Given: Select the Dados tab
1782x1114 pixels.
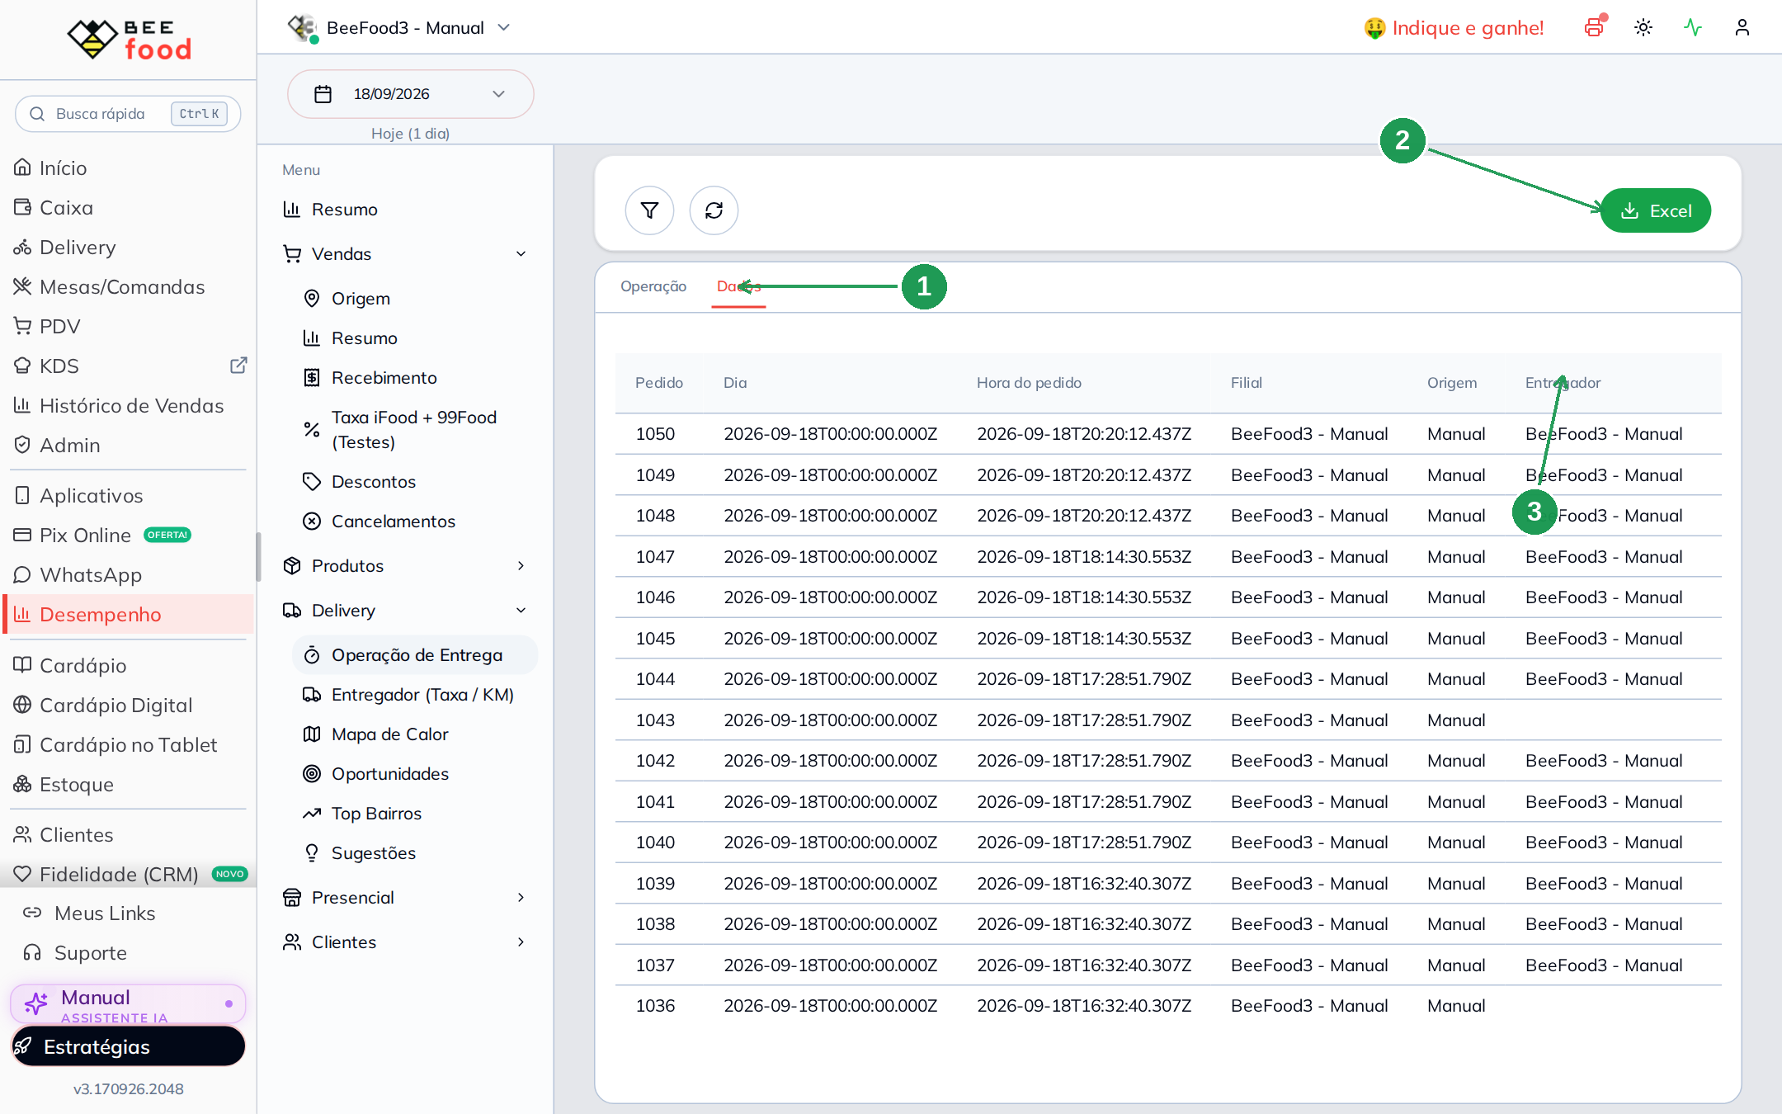Looking at the screenshot, I should click(738, 286).
